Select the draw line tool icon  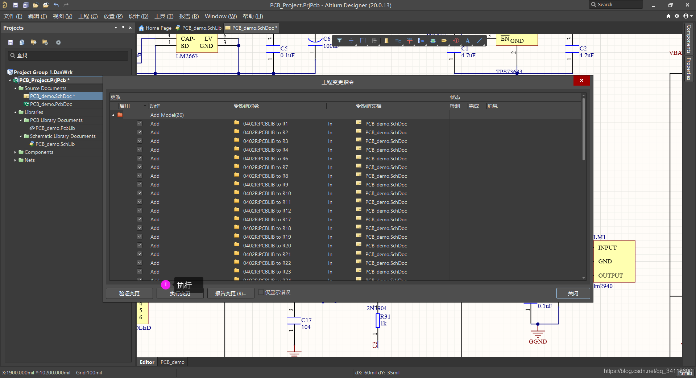479,41
